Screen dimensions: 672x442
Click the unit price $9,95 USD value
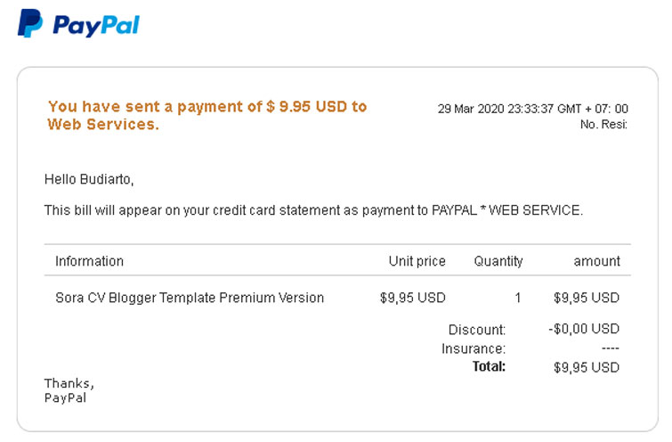coord(413,298)
